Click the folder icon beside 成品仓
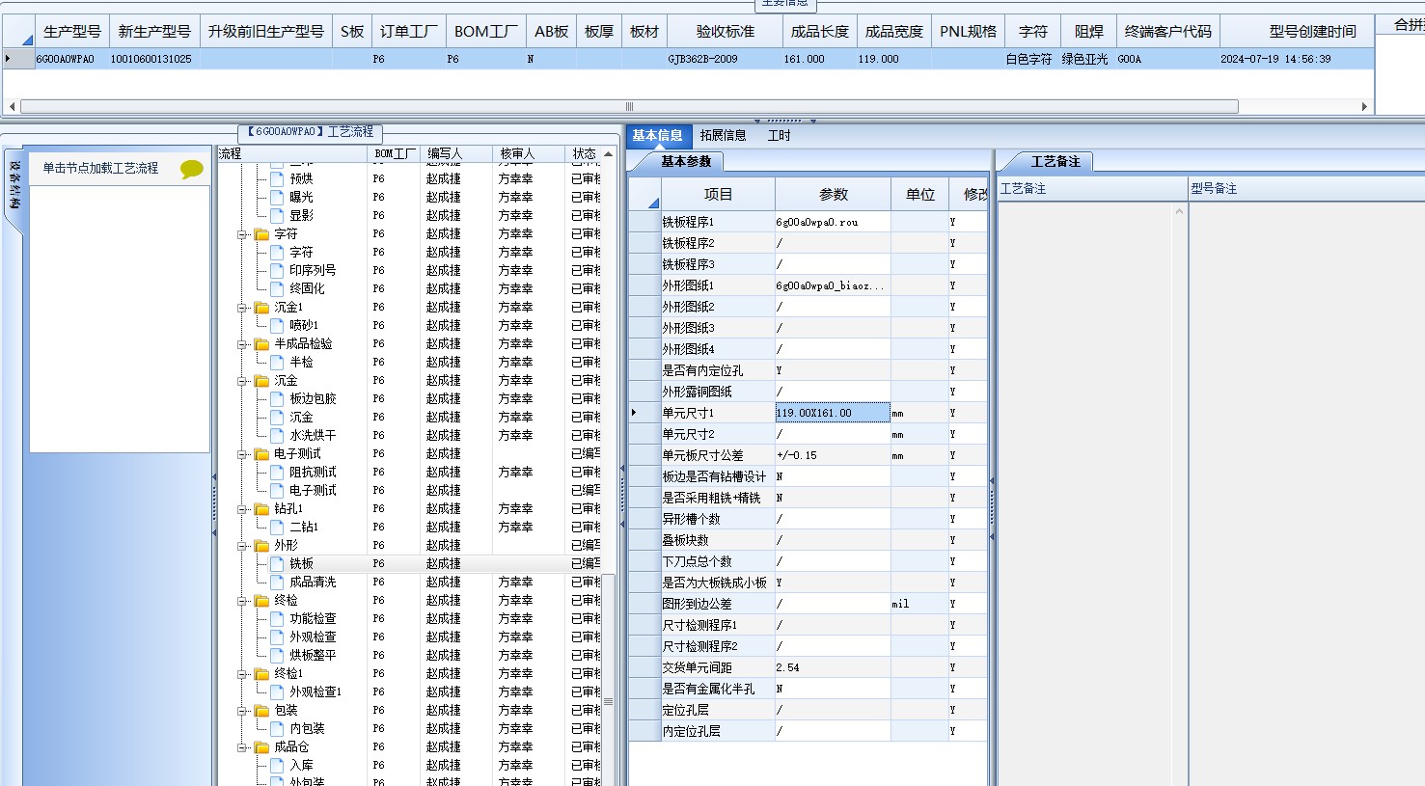Image resolution: width=1425 pixels, height=786 pixels. coord(261,747)
